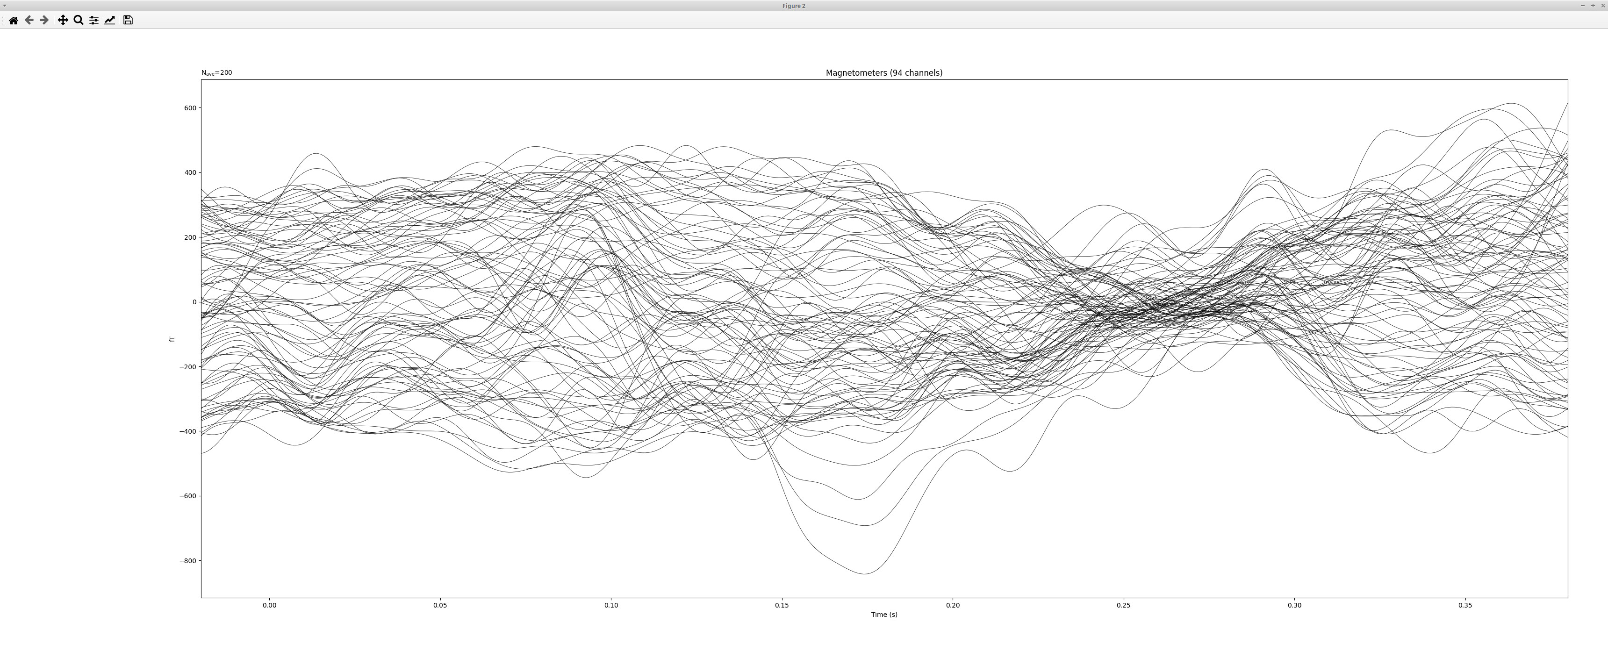Click the Time (s) x-axis label
1608x651 pixels.
point(884,615)
